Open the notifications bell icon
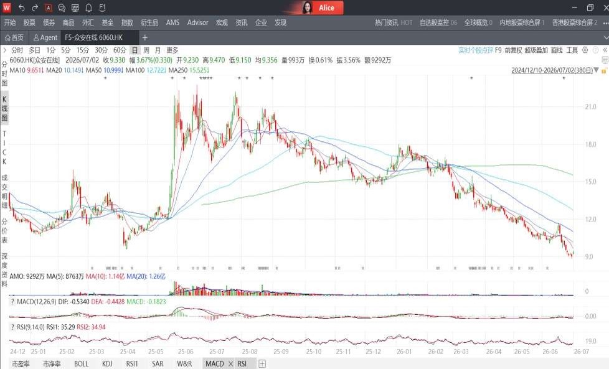 coord(88,7)
